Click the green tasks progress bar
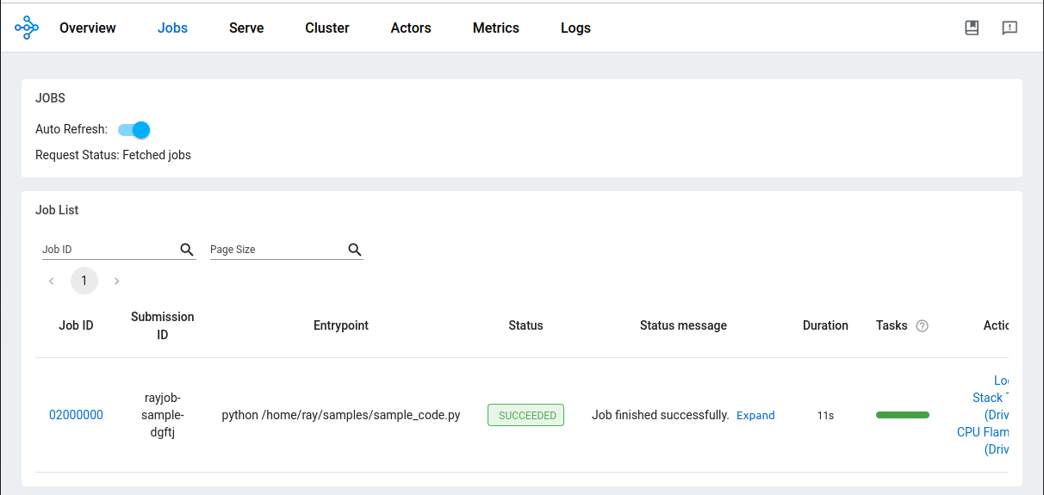 point(902,415)
